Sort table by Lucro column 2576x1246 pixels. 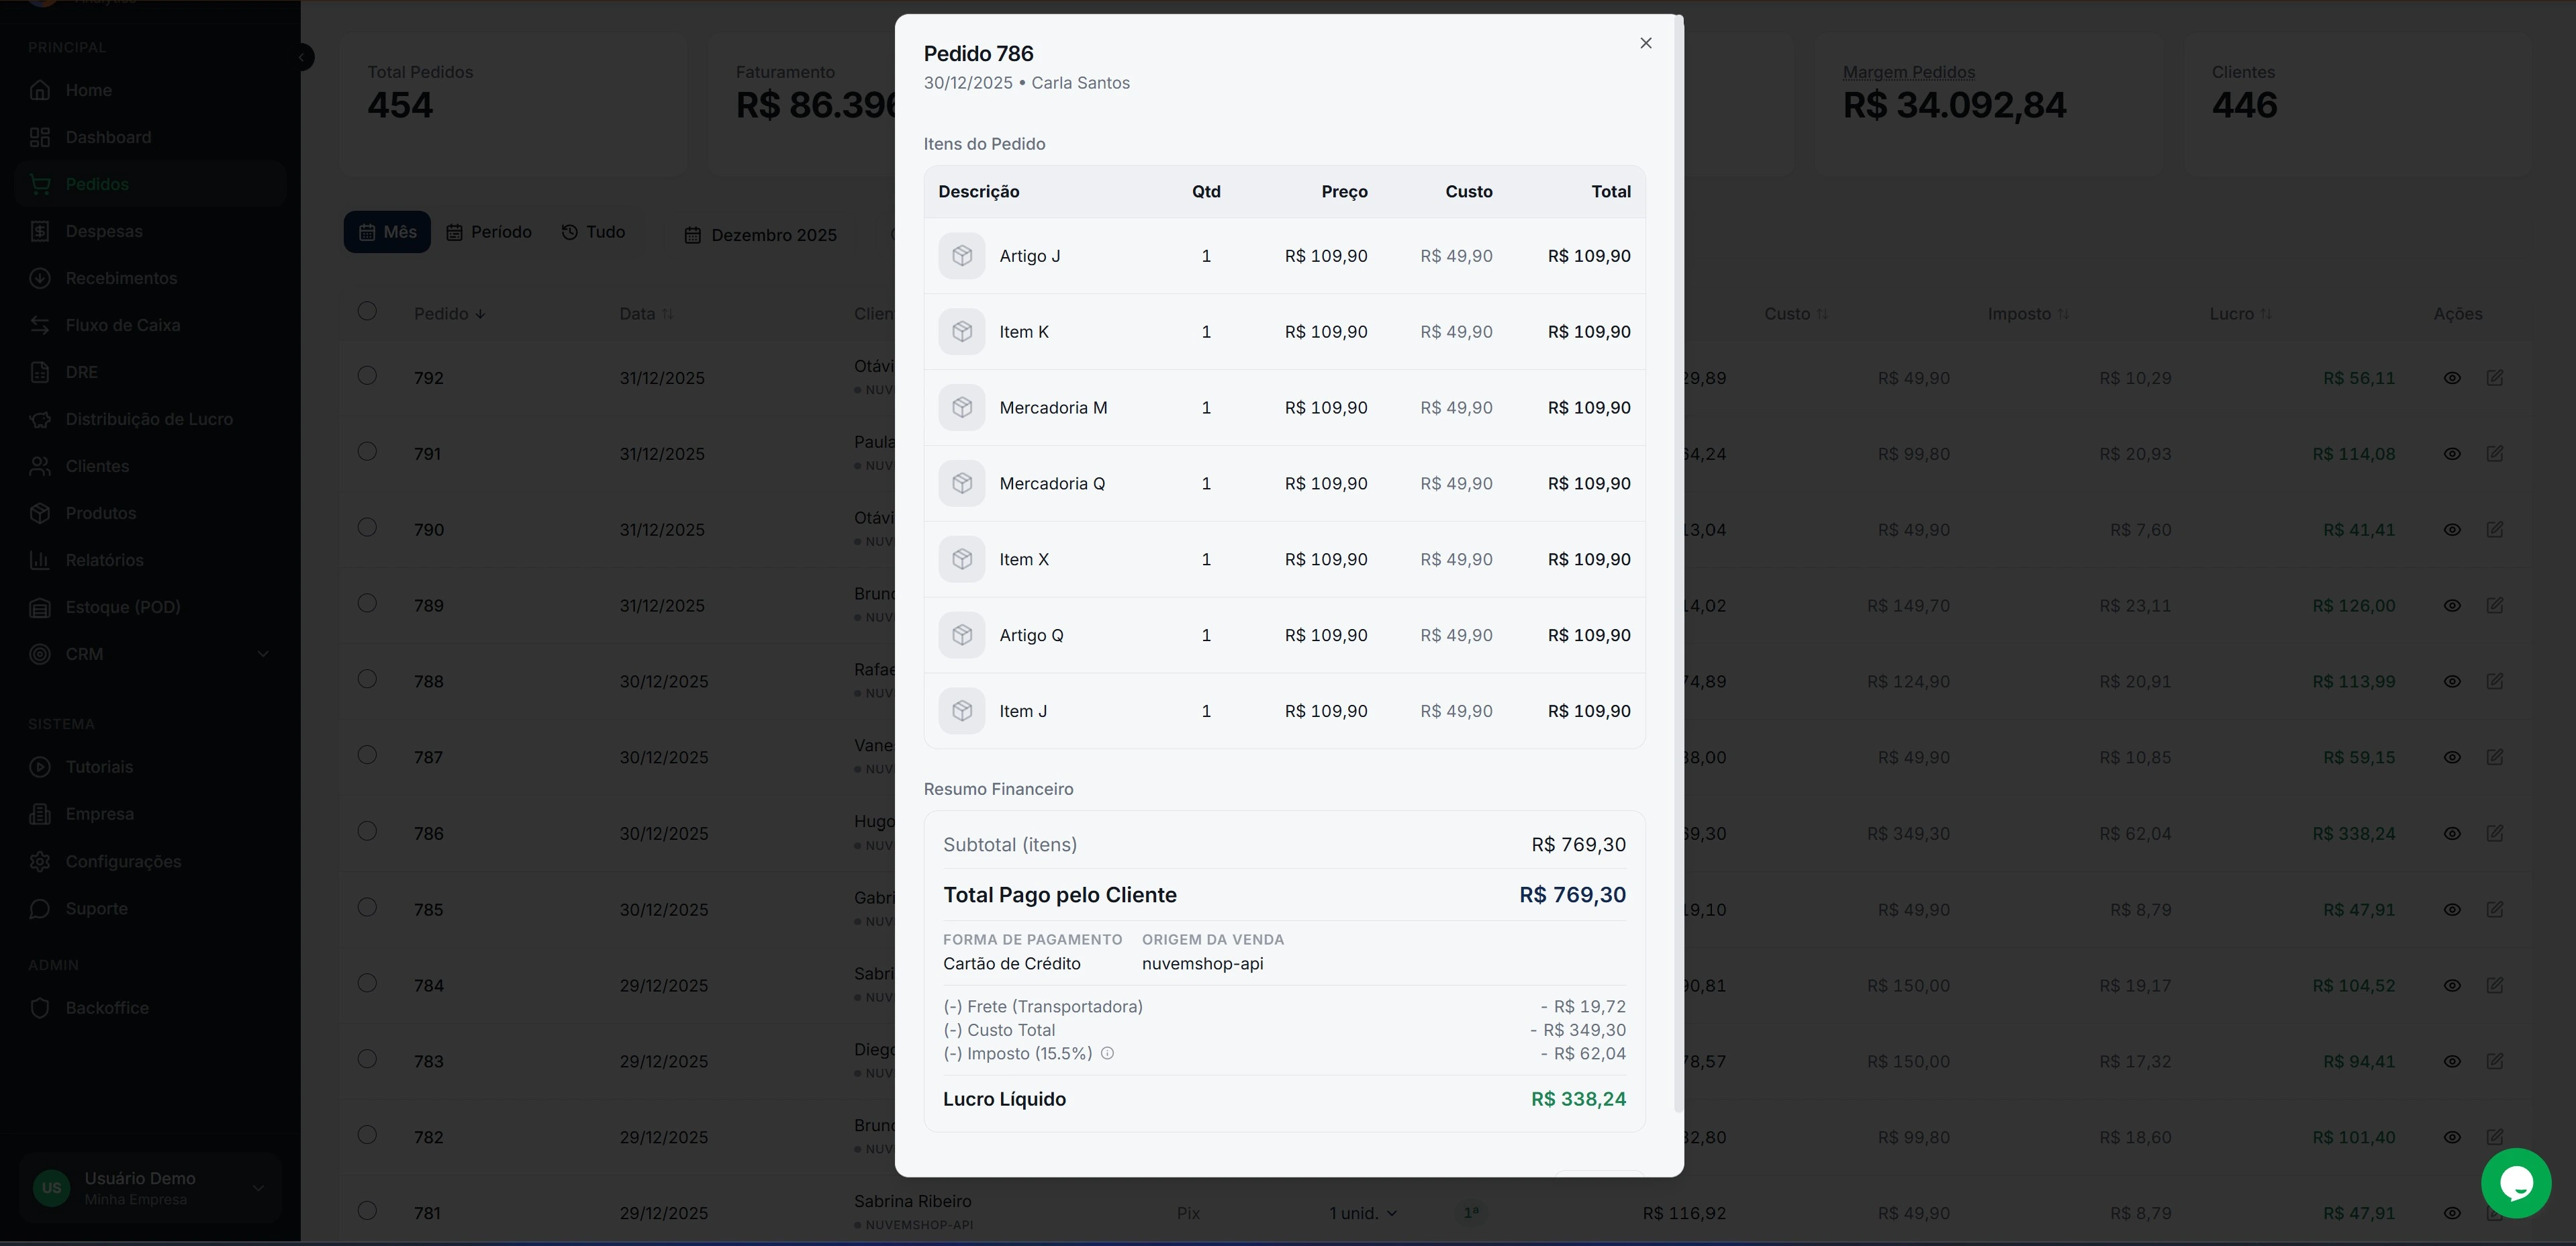click(2240, 314)
